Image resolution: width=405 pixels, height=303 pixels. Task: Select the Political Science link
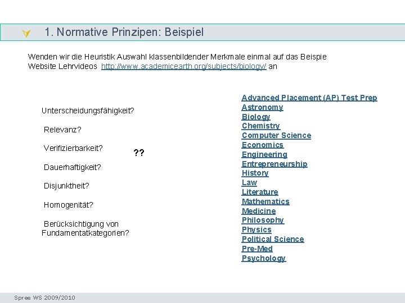click(x=273, y=239)
